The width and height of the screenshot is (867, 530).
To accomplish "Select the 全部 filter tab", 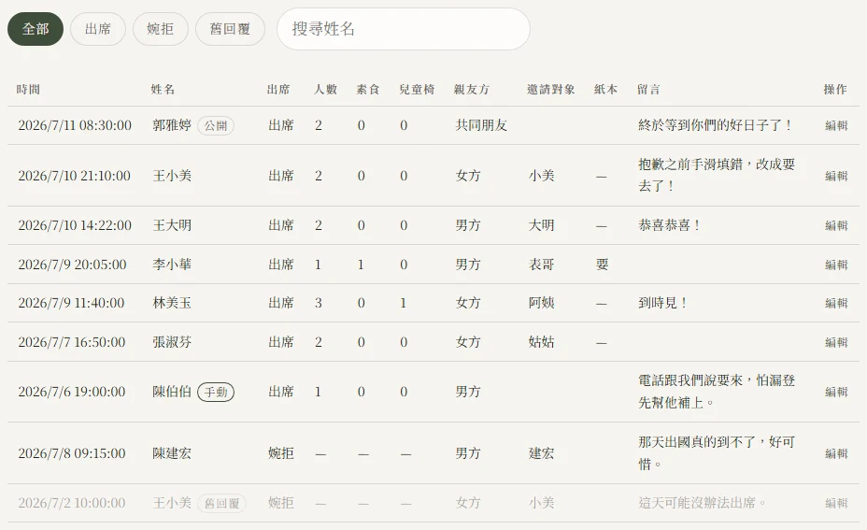I will [x=36, y=29].
